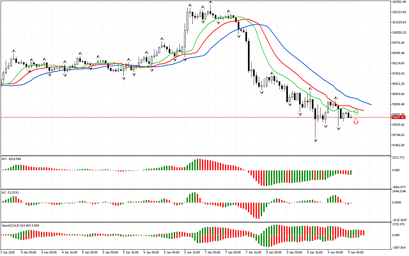Click the 95088.40 price level
This screenshot has height=256, width=409.
(x=399, y=104)
